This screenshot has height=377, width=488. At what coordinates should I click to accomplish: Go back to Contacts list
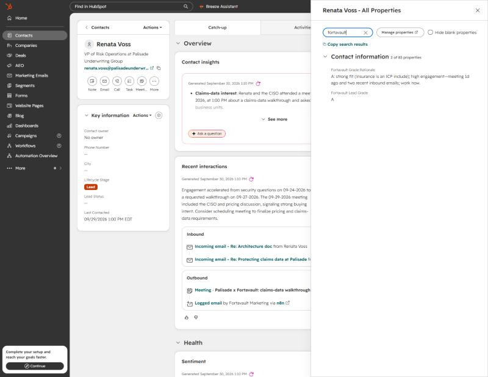pos(97,27)
